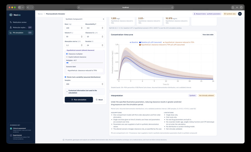Click the footer info circle icon

64,140
